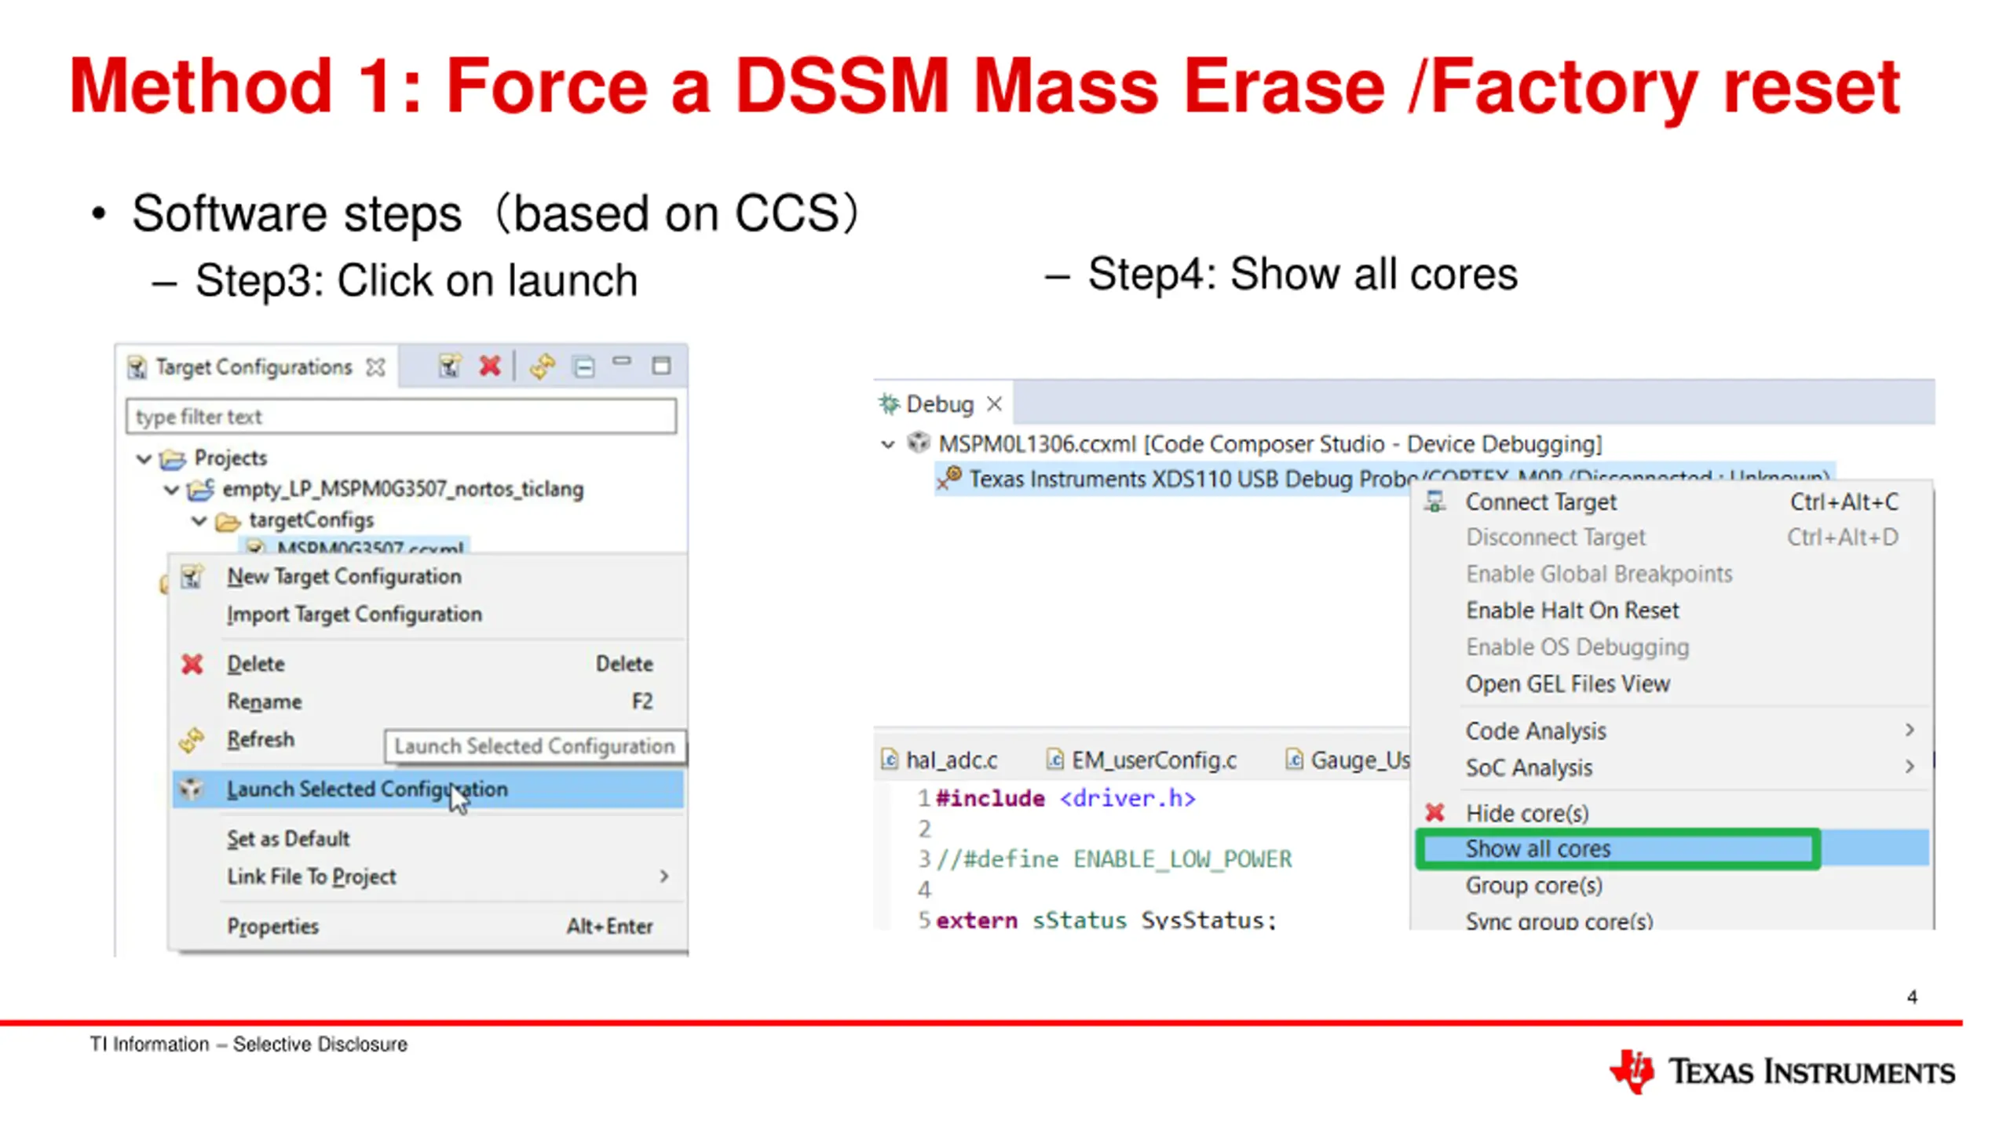Switch to hal_adc.c editor tab

point(952,760)
